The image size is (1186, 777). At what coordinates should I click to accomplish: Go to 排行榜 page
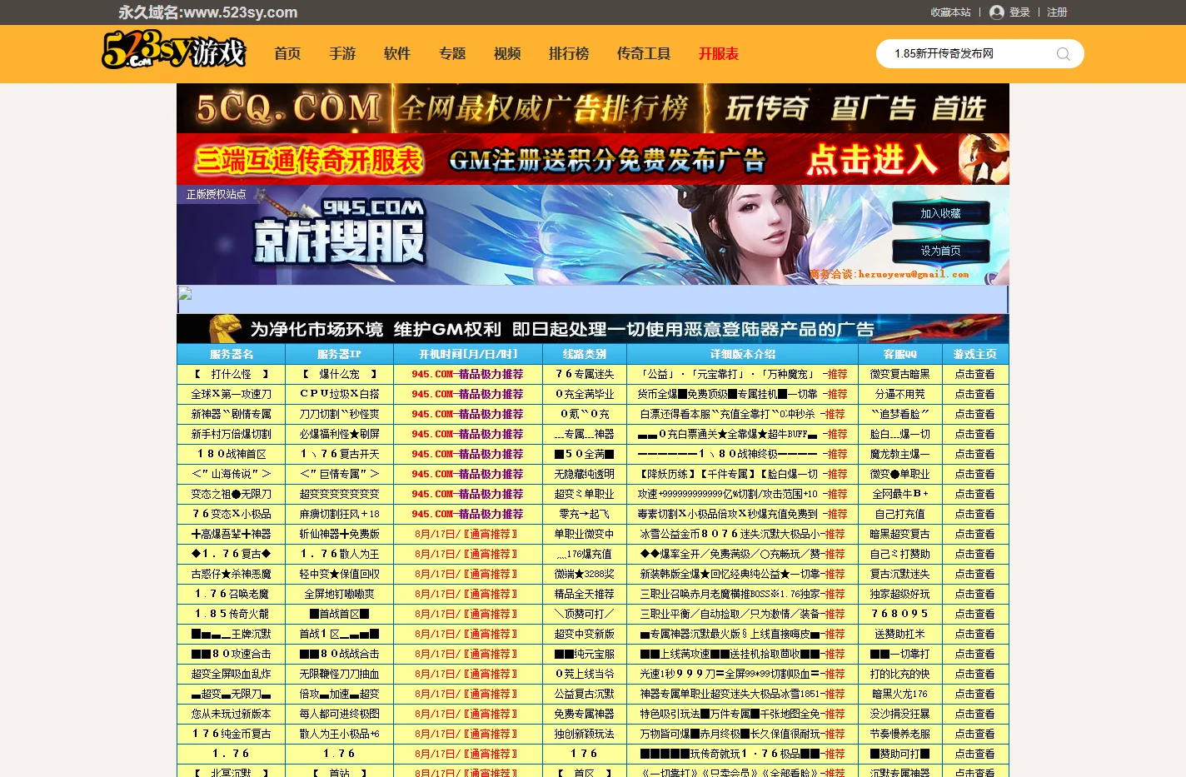click(x=569, y=54)
